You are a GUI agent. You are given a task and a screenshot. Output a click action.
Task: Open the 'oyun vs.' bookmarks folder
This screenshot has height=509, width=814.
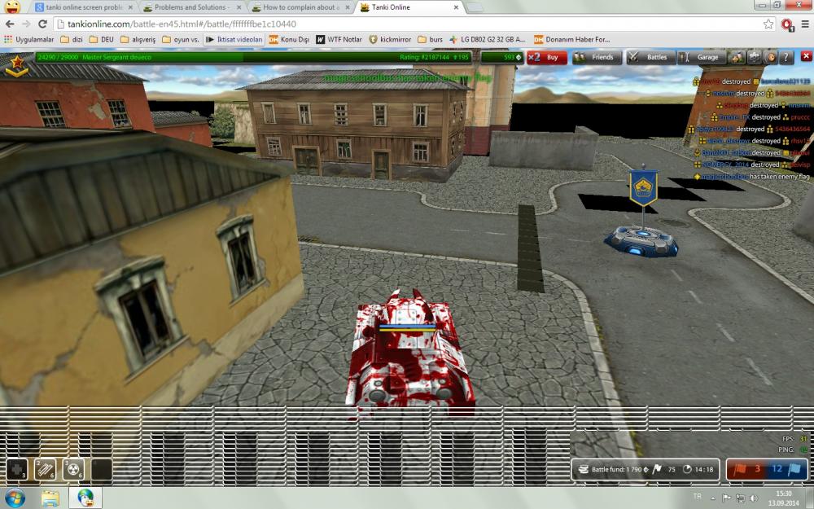[180, 39]
